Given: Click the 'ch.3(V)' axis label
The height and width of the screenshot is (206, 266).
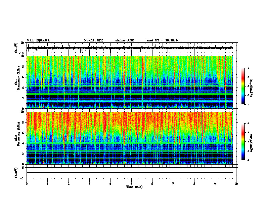Looking at the screenshot, I should pos(16,173).
